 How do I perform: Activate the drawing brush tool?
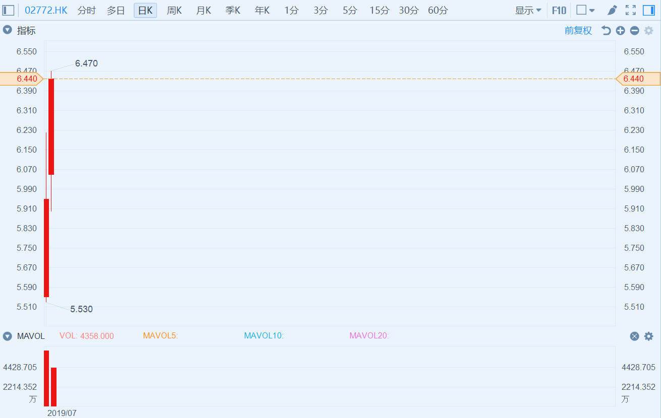[612, 10]
